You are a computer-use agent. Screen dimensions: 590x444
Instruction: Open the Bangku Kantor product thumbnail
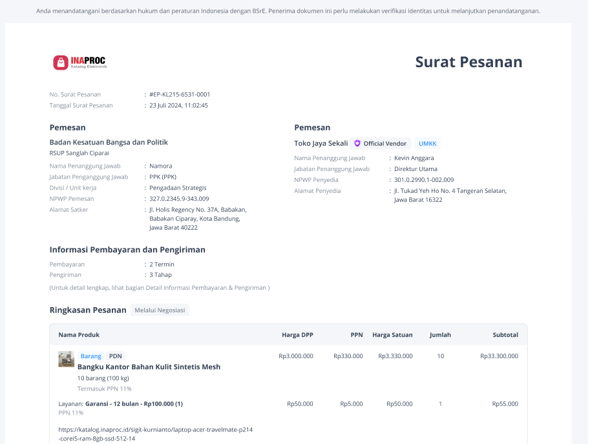point(66,359)
